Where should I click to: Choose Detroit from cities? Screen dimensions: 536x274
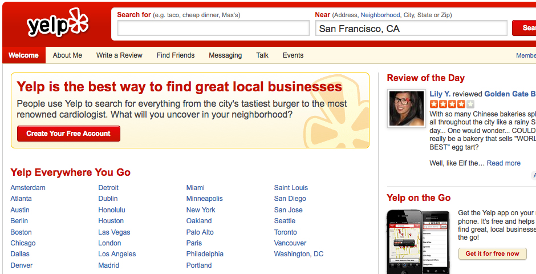point(108,187)
